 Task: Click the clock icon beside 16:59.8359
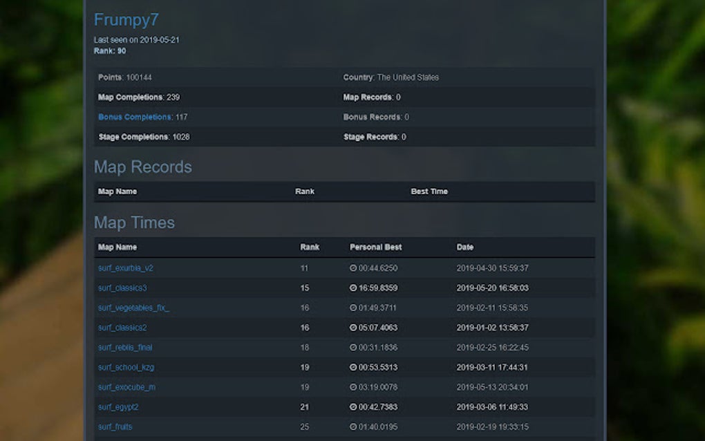[353, 288]
